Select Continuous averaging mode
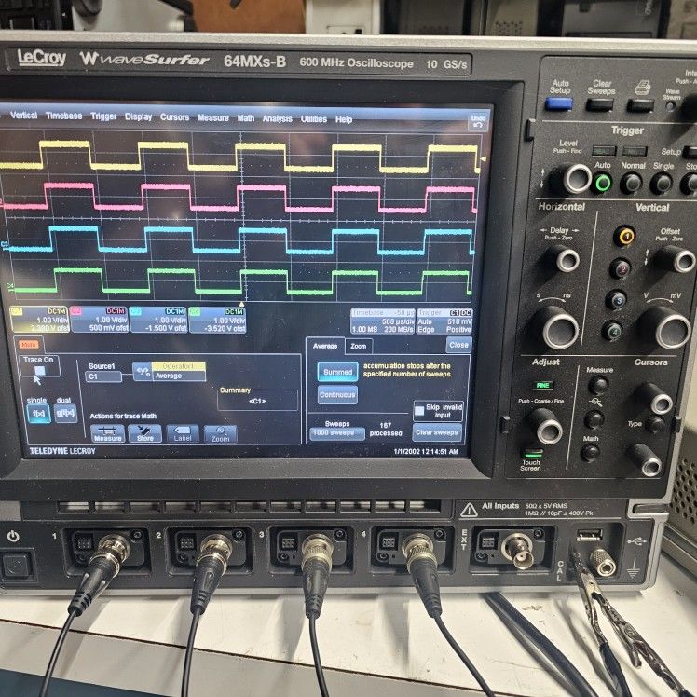 (x=337, y=395)
